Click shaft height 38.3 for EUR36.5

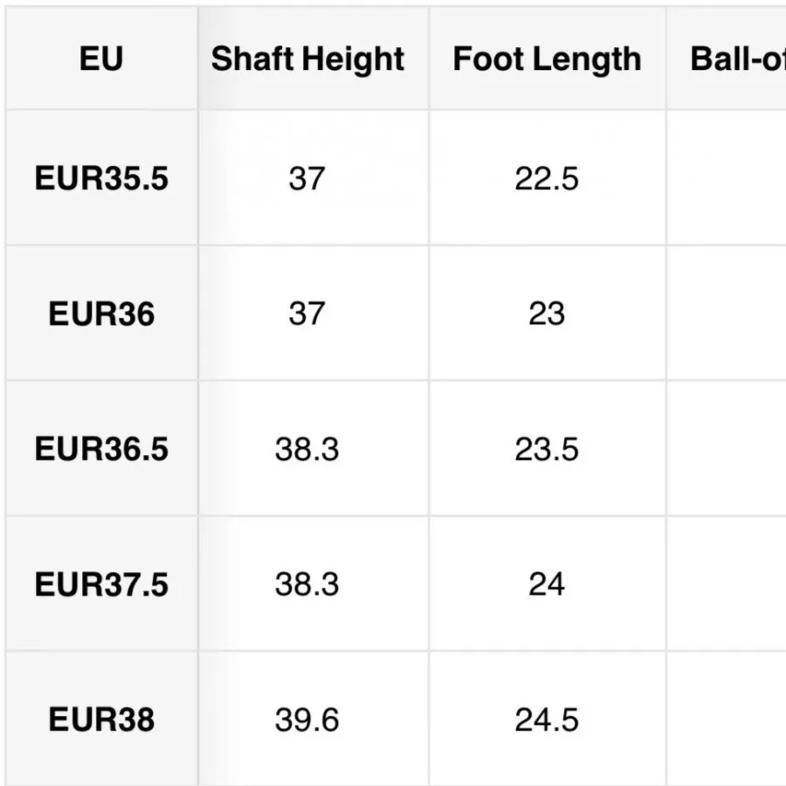tap(307, 449)
